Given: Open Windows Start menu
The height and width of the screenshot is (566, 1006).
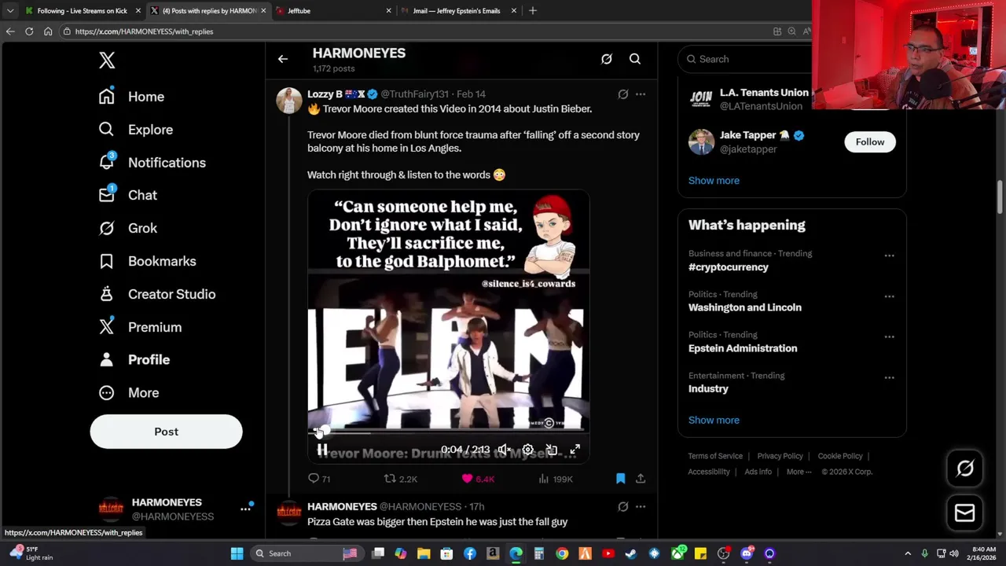Looking at the screenshot, I should pyautogui.click(x=237, y=553).
